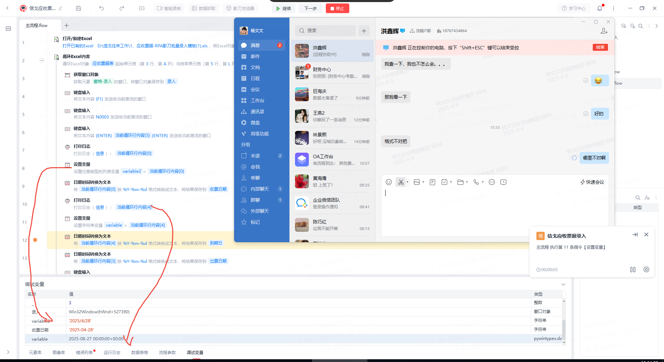Viewport: 664px width, 362px height.
Task: Pause the running flow in popup
Action: click(x=633, y=269)
